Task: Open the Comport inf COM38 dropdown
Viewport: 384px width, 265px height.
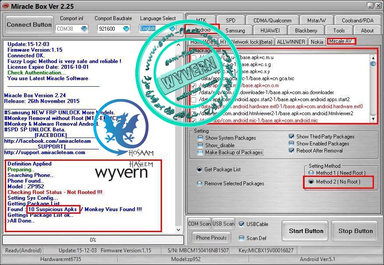Action: tap(84, 28)
